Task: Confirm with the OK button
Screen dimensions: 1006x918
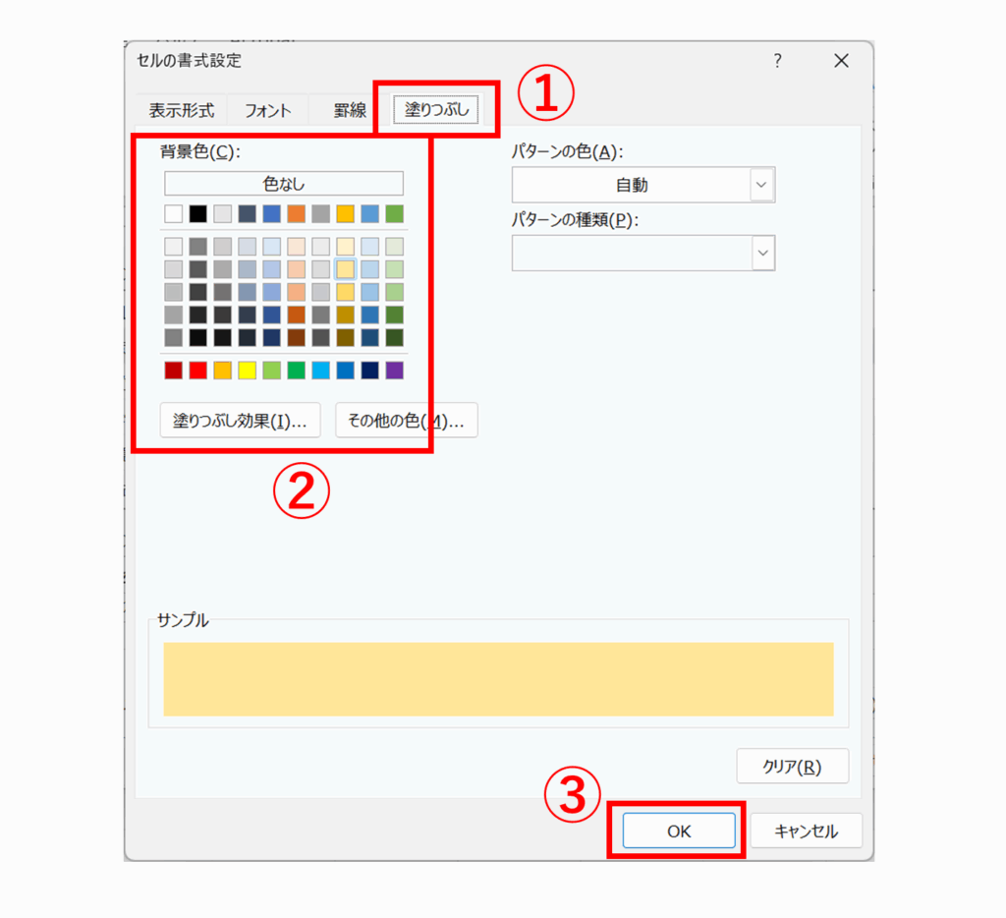Action: 679,831
